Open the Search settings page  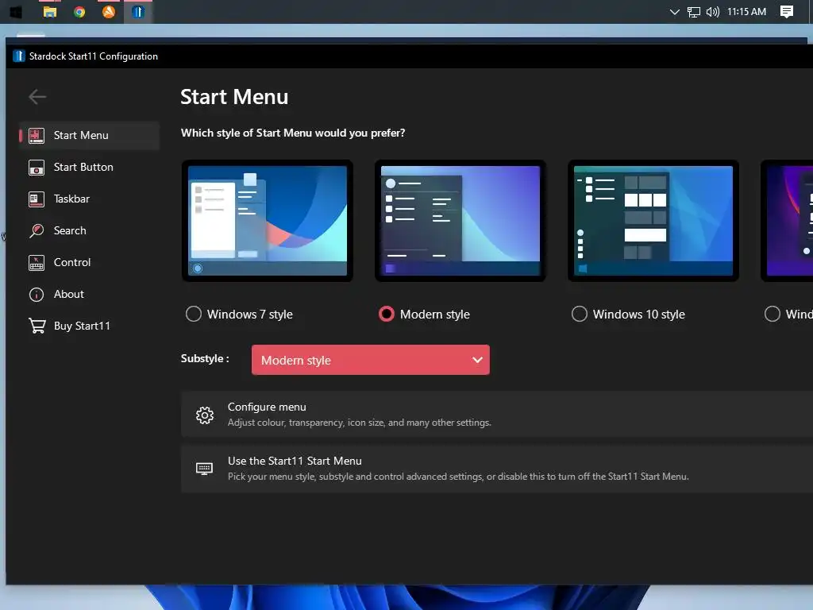89,231
